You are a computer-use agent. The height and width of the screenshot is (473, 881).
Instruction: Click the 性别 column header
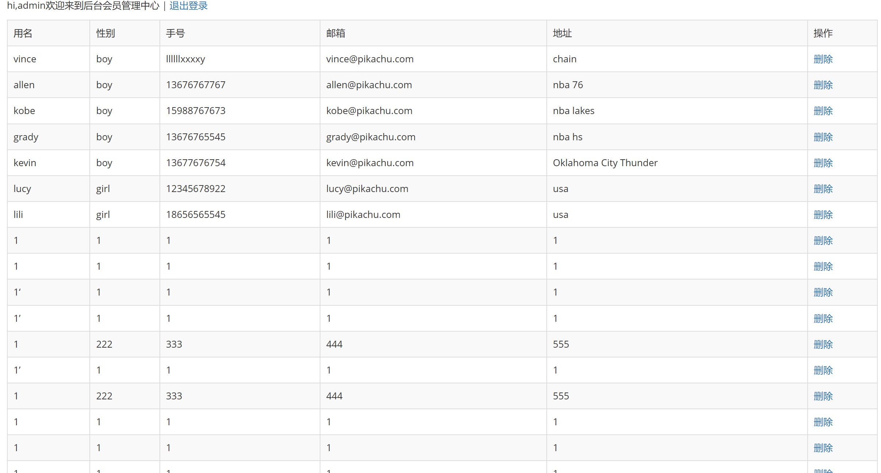tap(105, 33)
